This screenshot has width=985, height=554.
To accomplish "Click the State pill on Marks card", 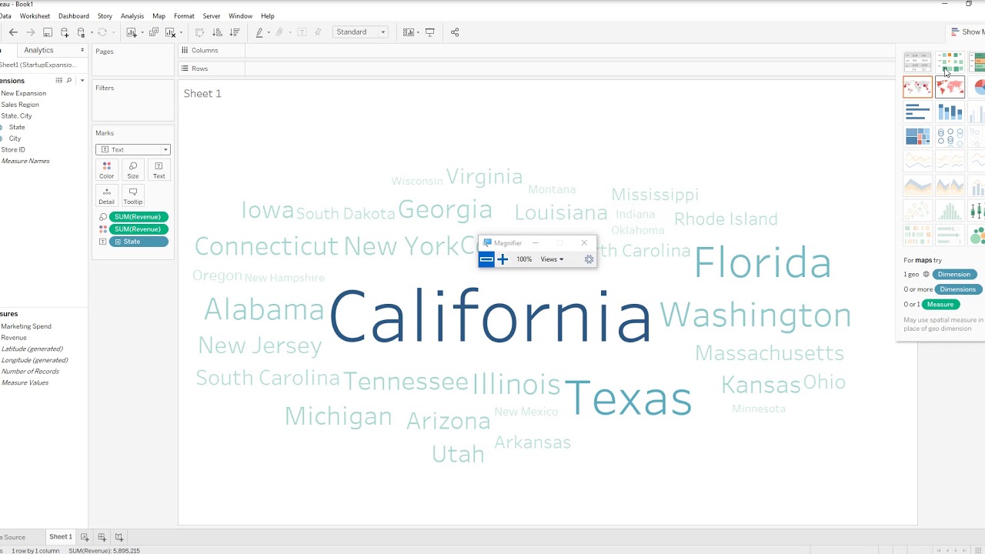I will 139,242.
